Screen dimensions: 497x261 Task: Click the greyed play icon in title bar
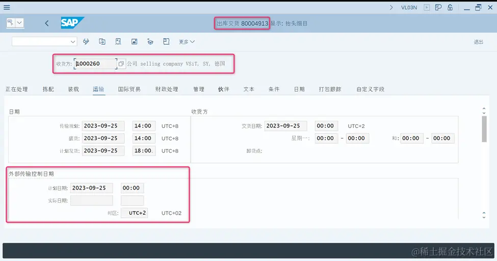(x=427, y=8)
